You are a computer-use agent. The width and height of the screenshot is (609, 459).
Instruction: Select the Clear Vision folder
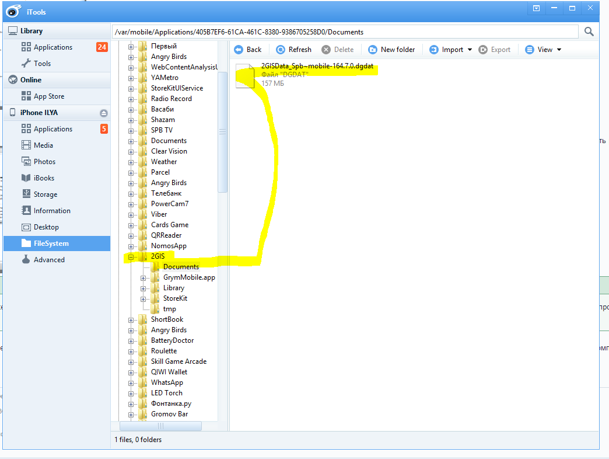point(169,151)
